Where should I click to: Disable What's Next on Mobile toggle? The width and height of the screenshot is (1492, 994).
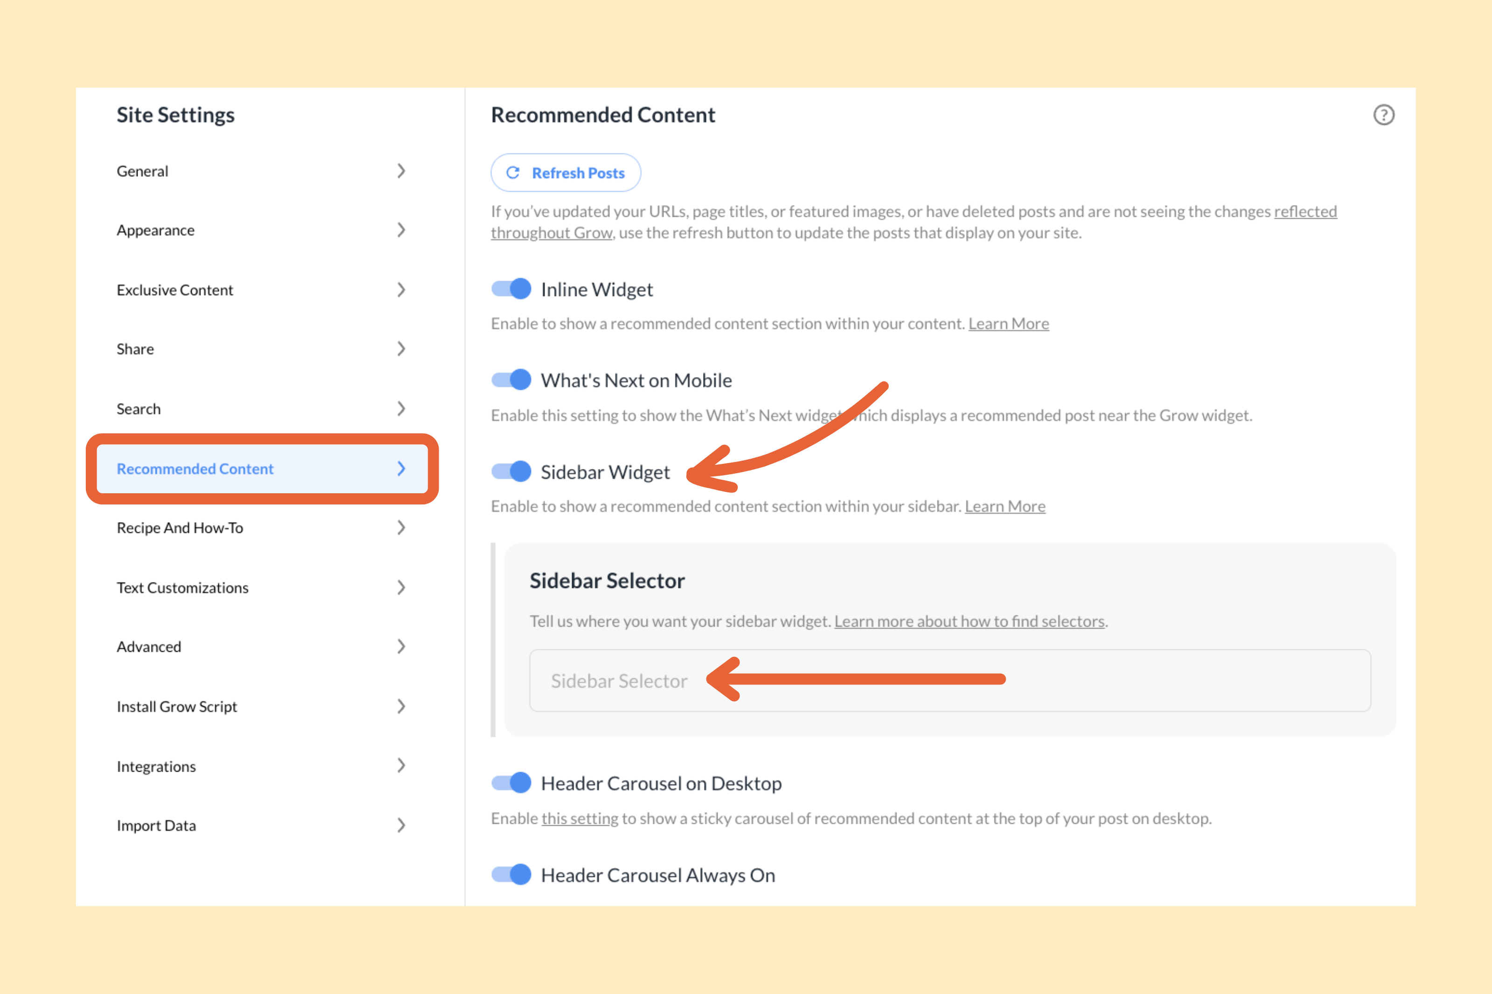[x=511, y=380]
